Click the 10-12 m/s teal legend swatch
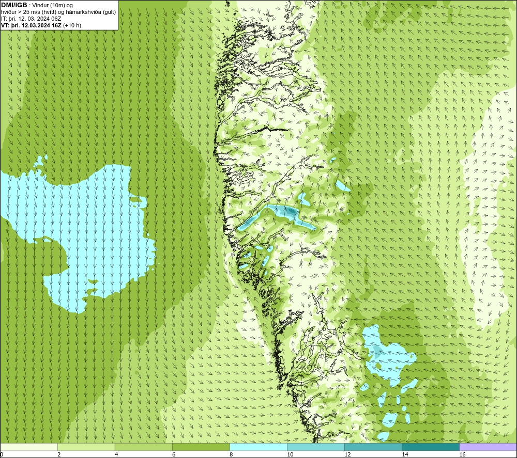Screen dimensions: 517x458 pyautogui.click(x=315, y=447)
